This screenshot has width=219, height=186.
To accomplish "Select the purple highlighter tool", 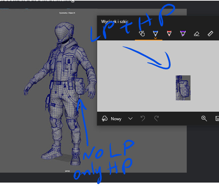I will click(x=183, y=34).
